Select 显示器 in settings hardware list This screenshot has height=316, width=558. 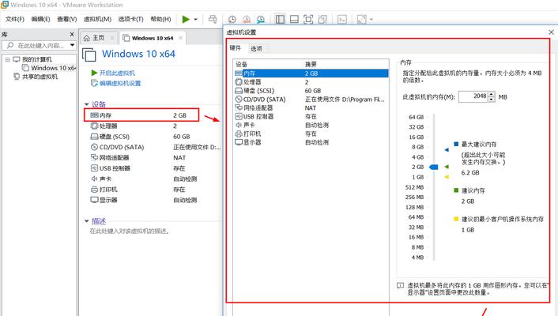point(311,142)
